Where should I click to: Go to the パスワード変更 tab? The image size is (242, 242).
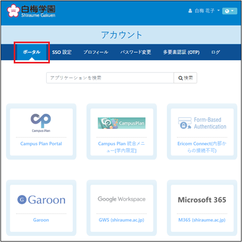136,52
